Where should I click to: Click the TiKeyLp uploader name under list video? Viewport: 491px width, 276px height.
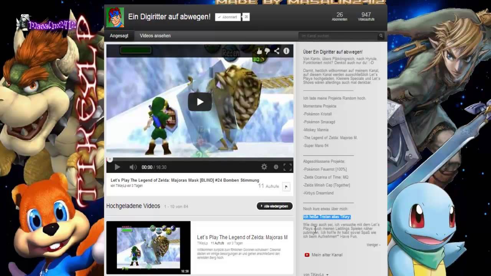pyautogui.click(x=203, y=243)
